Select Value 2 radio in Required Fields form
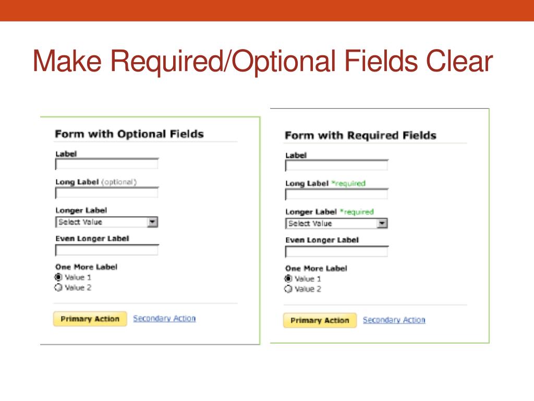Screen dimensions: 534x401 coord(288,289)
